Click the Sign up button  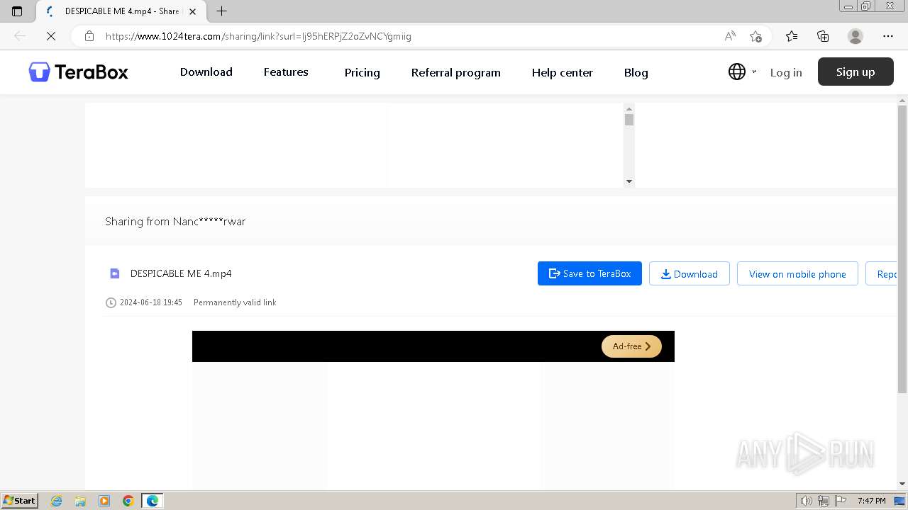pyautogui.click(x=856, y=72)
